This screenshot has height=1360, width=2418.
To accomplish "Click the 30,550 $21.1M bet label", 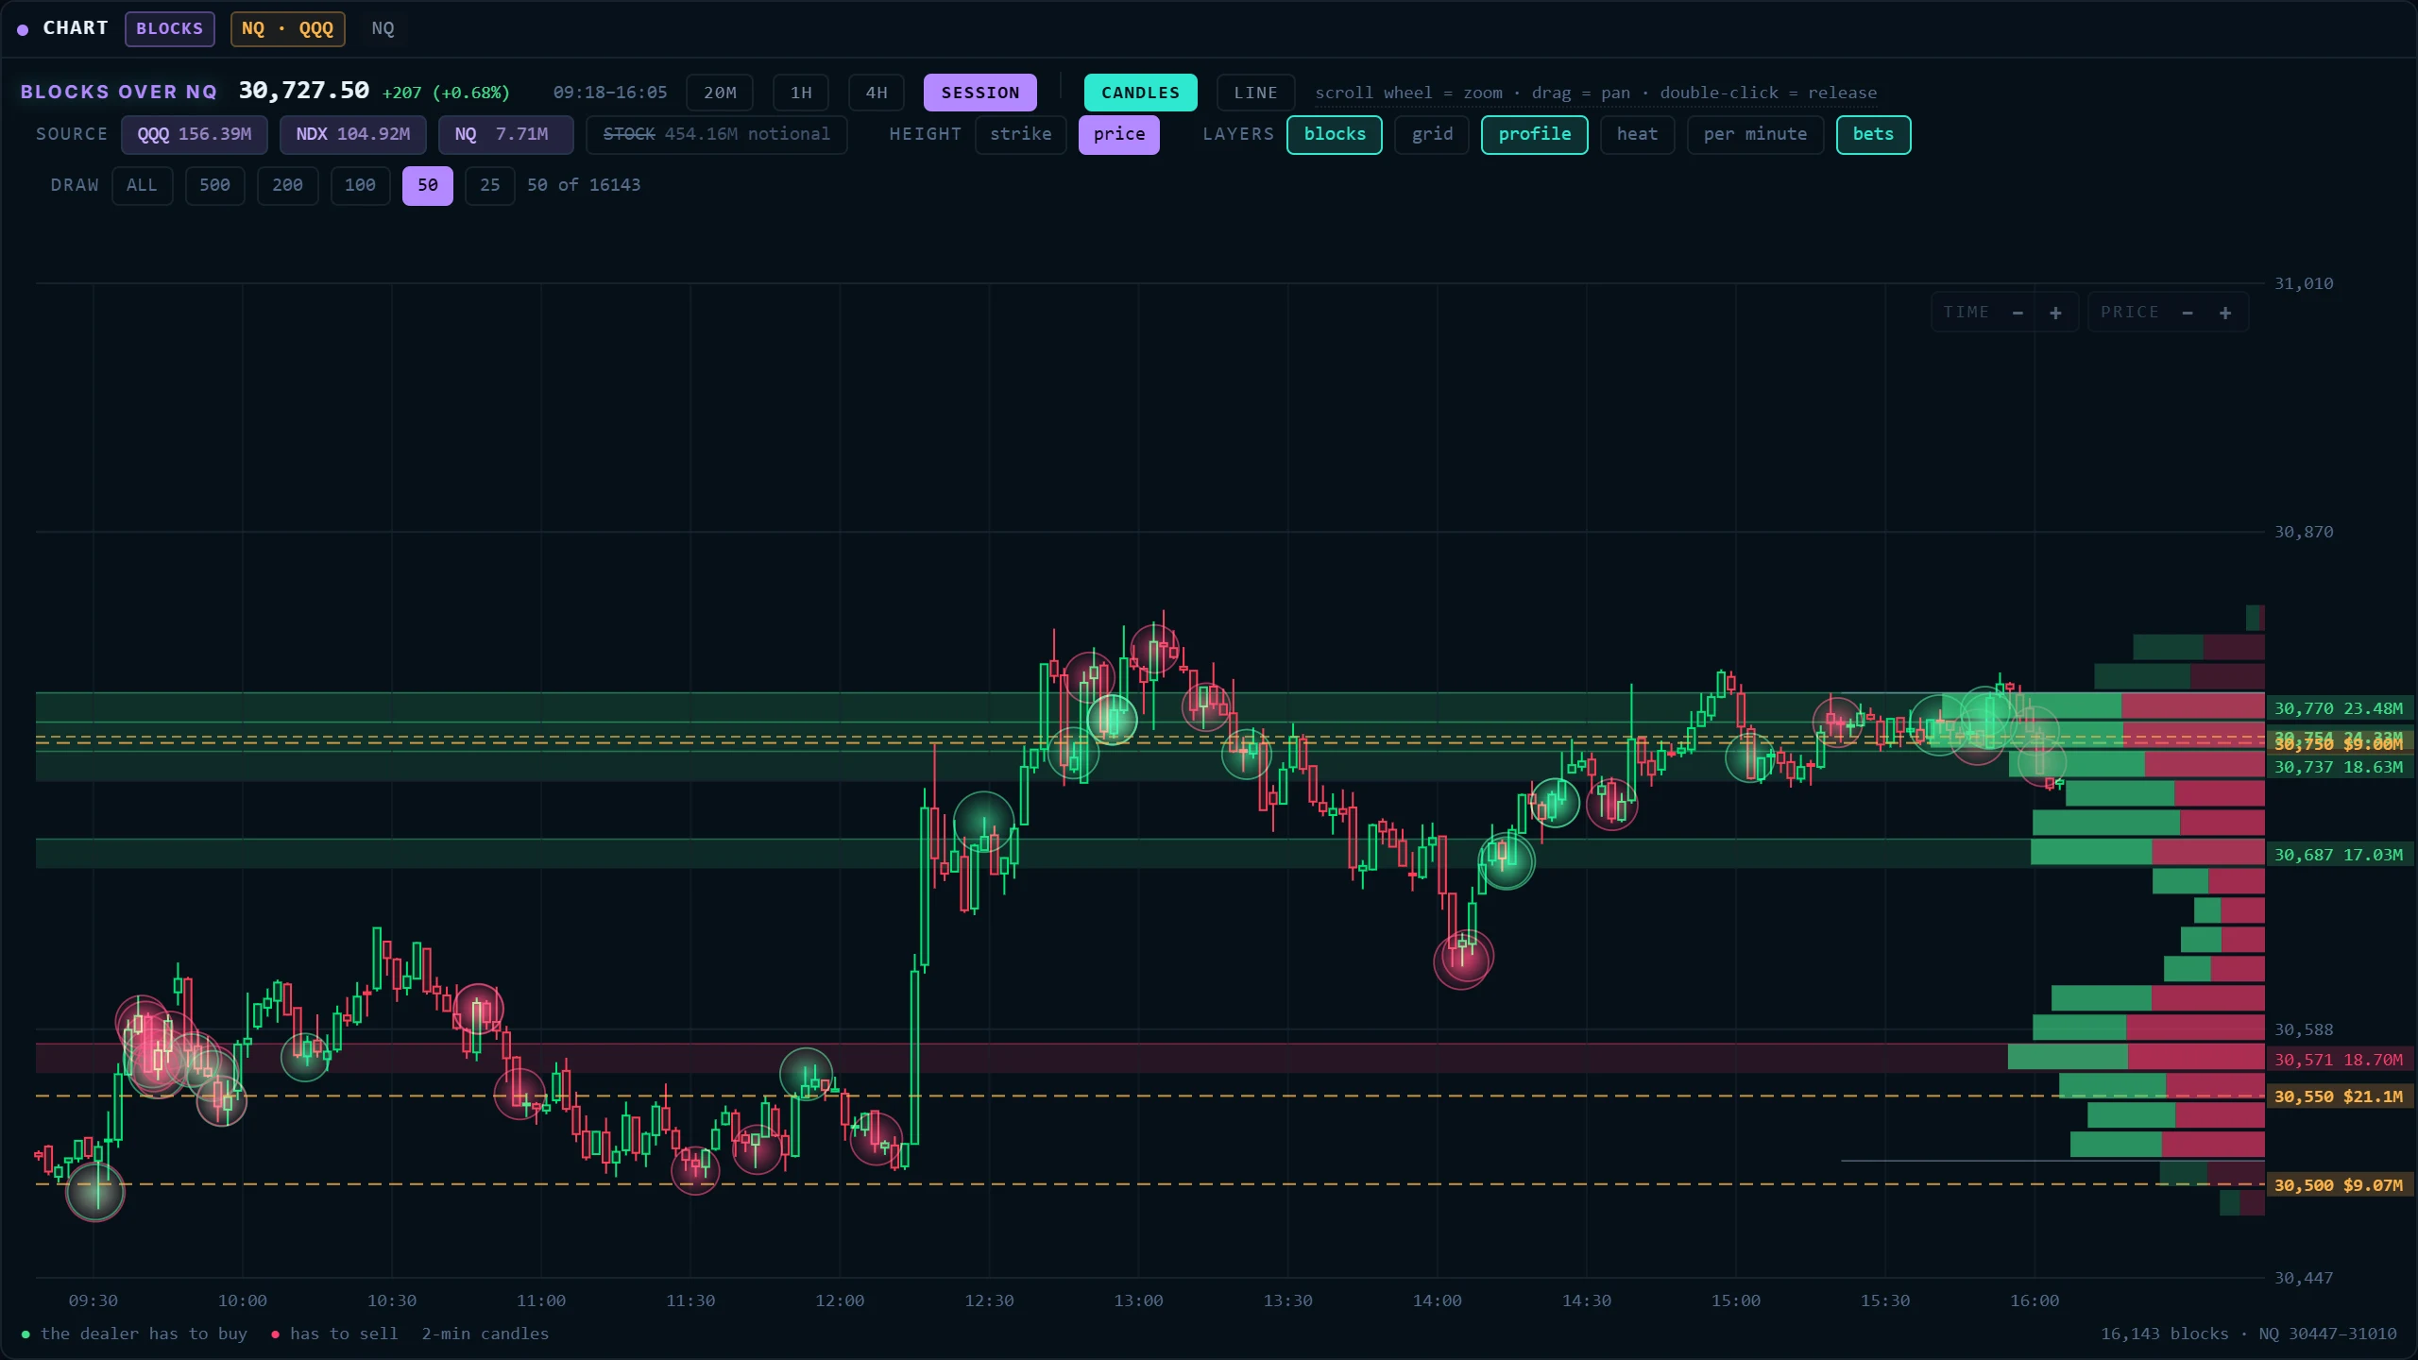I will [2339, 1096].
